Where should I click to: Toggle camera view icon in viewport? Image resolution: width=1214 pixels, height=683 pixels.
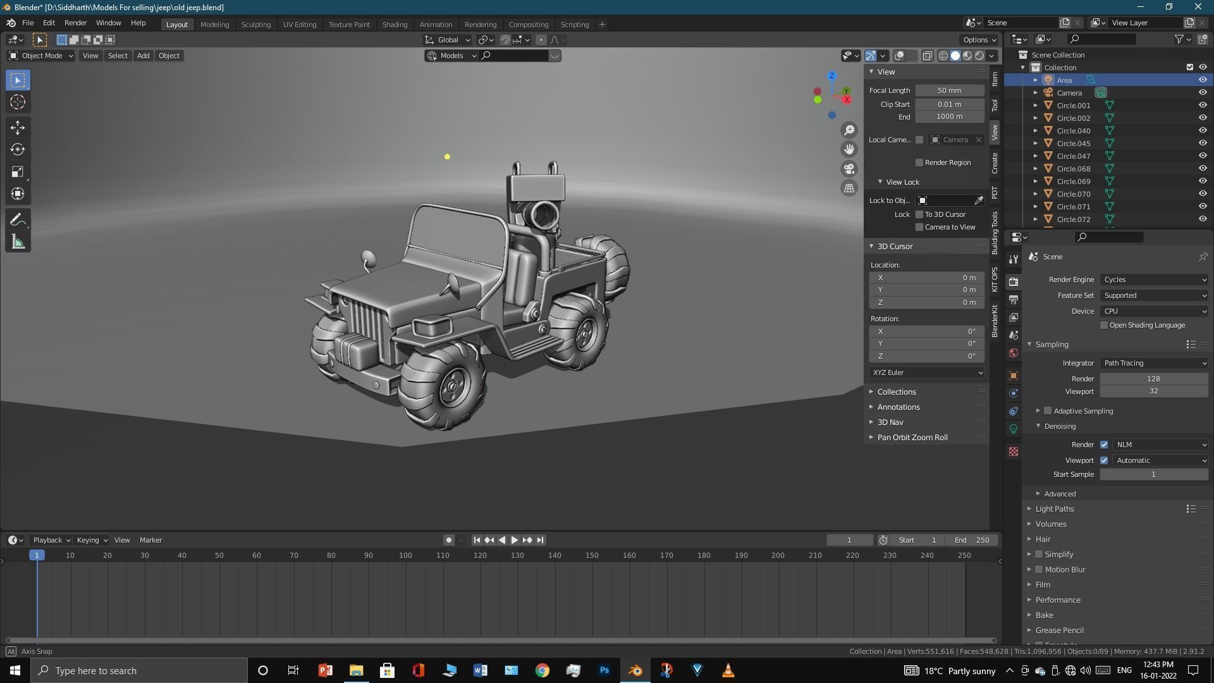click(849, 169)
